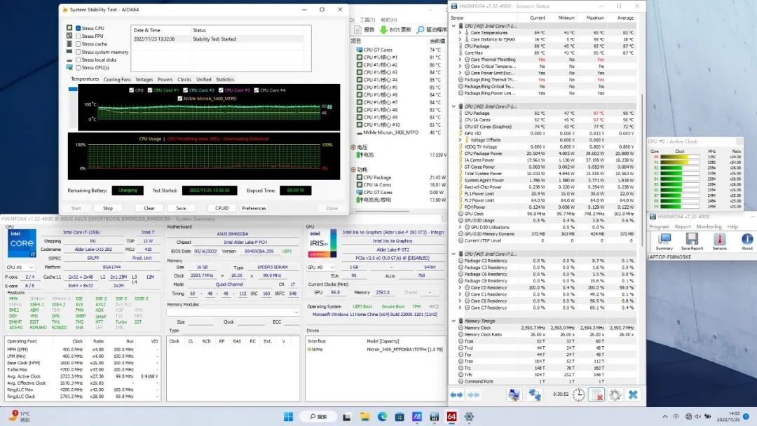Click HWiNFO Save Report floppy icon
757x426 pixels.
point(692,241)
